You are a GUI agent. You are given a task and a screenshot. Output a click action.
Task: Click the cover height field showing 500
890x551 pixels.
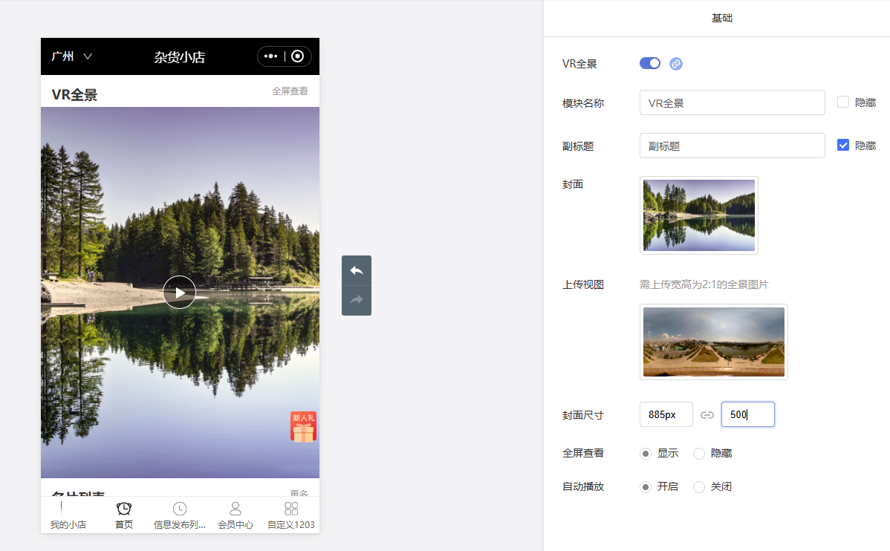coord(747,414)
